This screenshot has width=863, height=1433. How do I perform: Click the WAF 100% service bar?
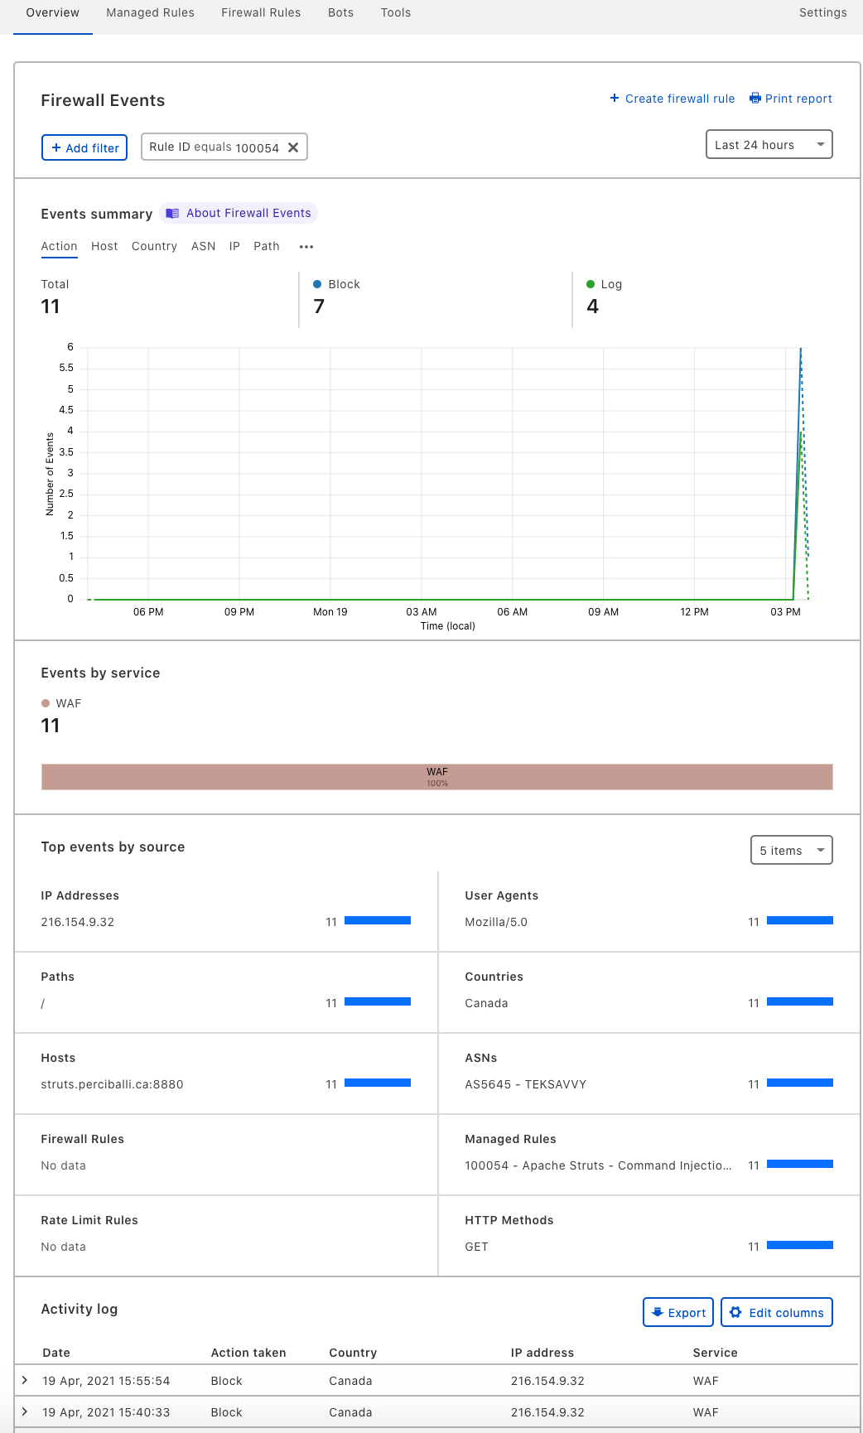tap(436, 777)
